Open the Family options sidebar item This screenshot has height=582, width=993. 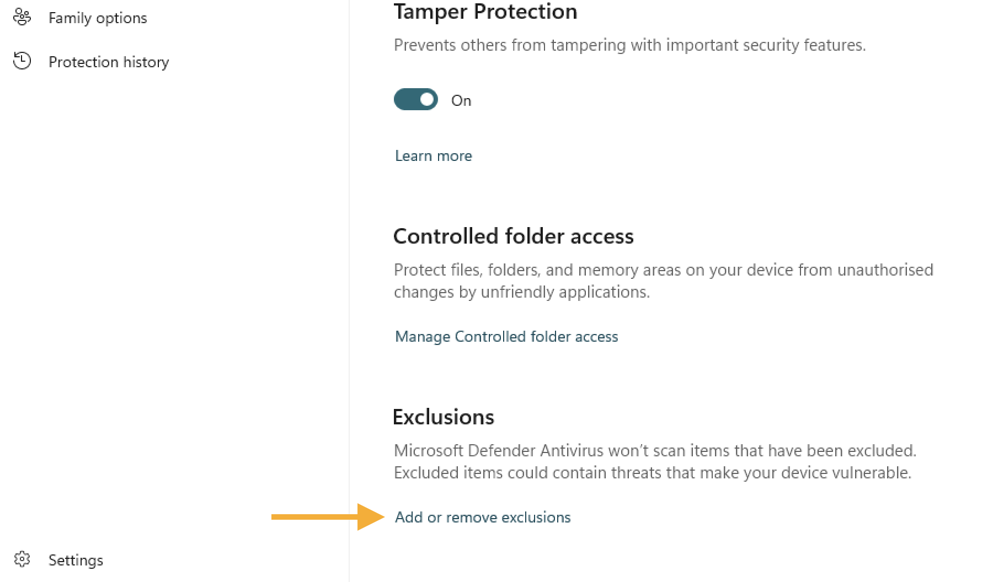point(98,18)
